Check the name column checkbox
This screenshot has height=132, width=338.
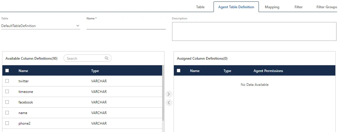coord(7,113)
